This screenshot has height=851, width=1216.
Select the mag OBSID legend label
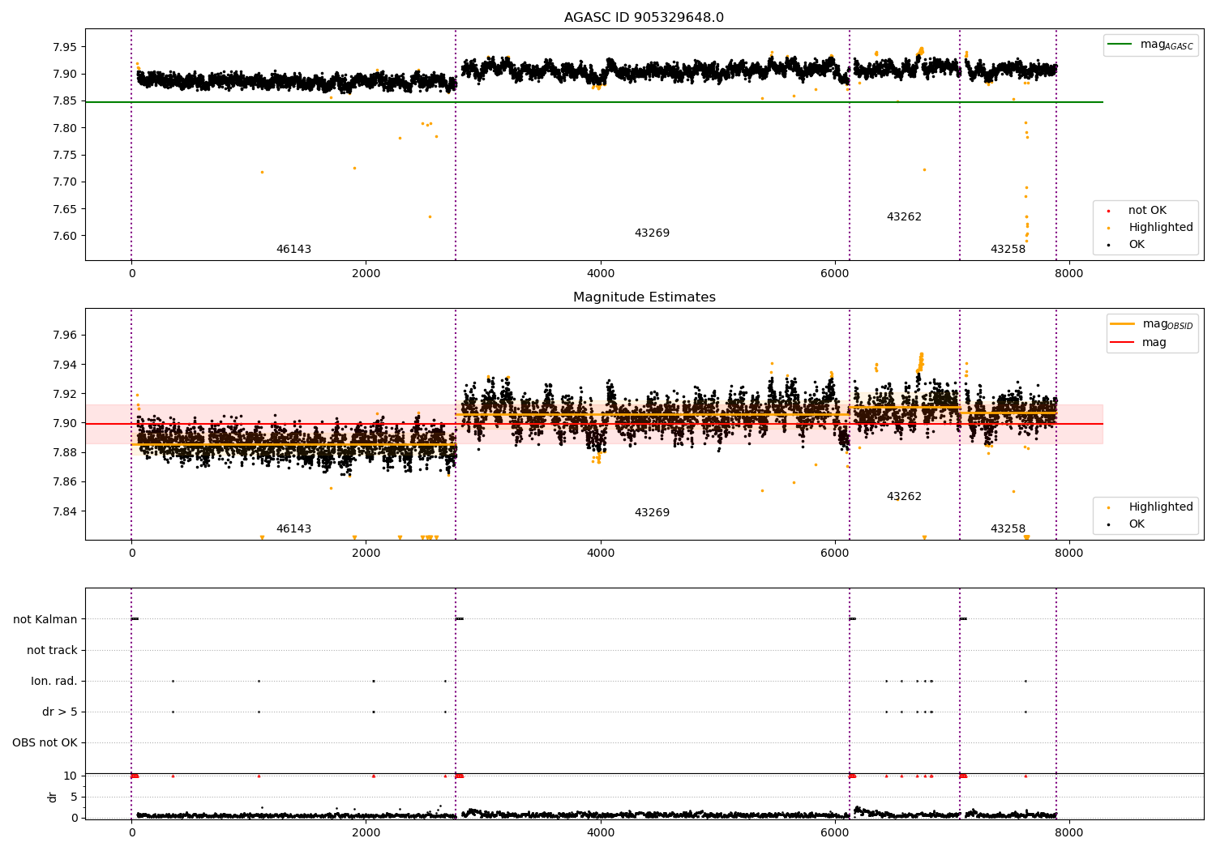click(1167, 324)
